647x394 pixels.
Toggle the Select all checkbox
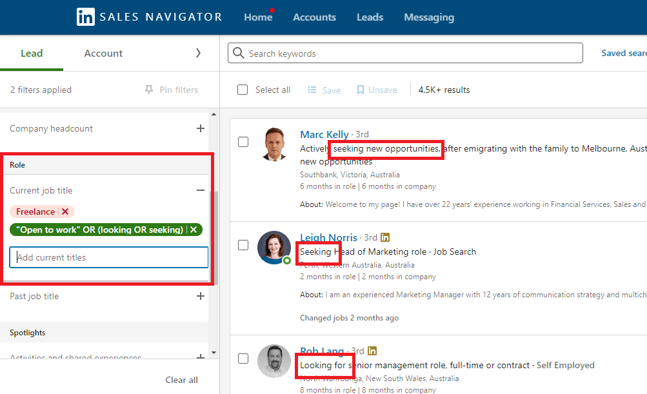[x=242, y=90]
